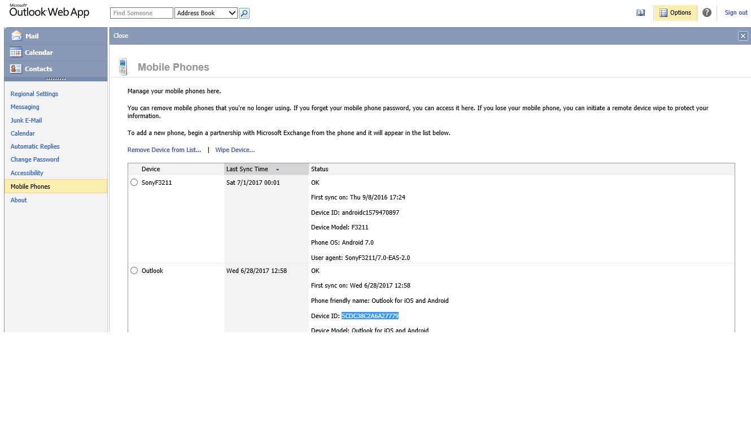Click the Options button
Screen dimensions: 751x434
click(x=675, y=13)
